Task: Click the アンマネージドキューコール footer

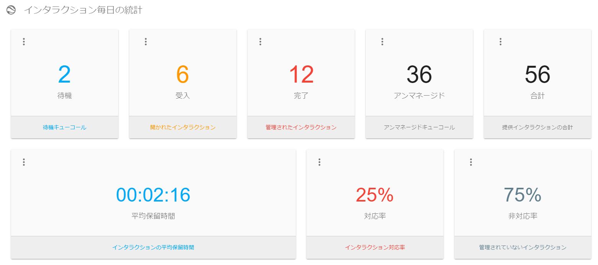Action: click(419, 127)
